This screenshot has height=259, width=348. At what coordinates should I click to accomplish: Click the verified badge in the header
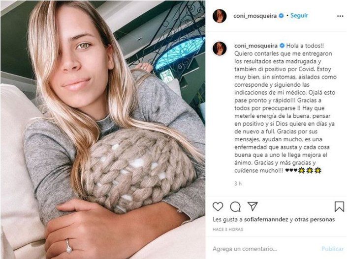tap(281, 16)
